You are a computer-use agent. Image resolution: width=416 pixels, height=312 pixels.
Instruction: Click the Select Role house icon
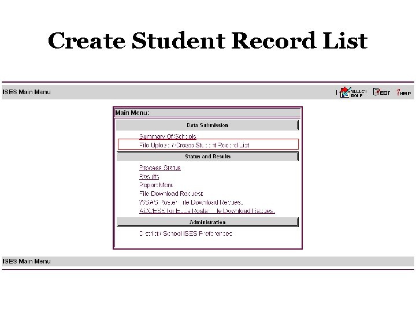345,92
